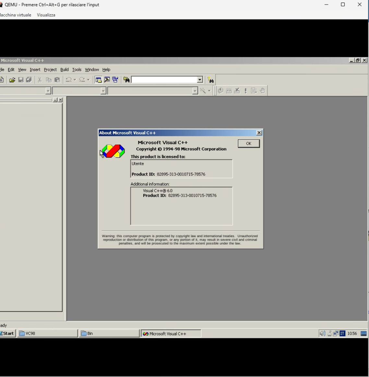Open the Find combo box dropdown arrow
This screenshot has height=377, width=369.
click(x=200, y=80)
